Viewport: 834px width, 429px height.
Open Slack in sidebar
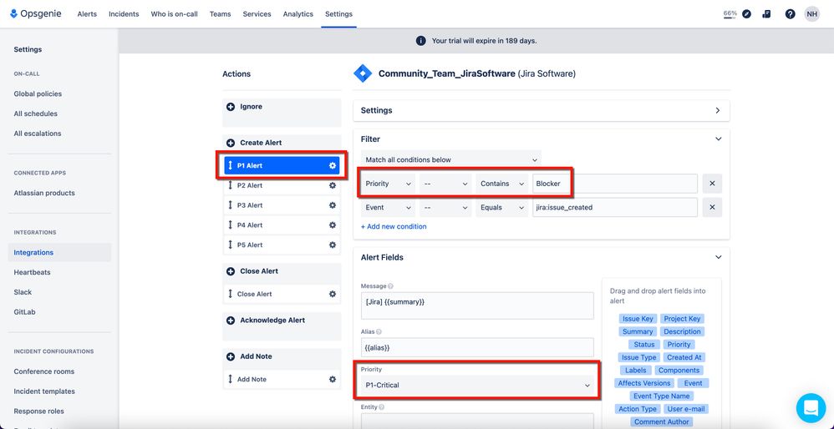23,293
